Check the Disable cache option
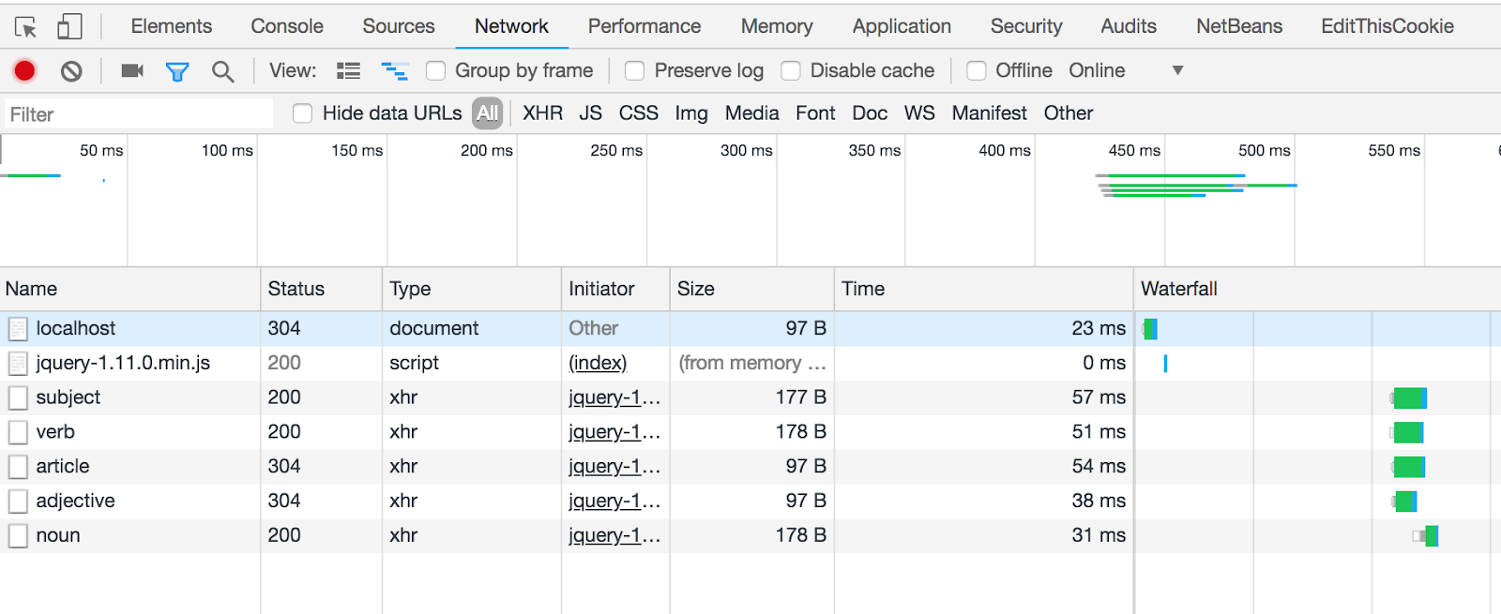This screenshot has height=614, width=1501. [x=791, y=70]
